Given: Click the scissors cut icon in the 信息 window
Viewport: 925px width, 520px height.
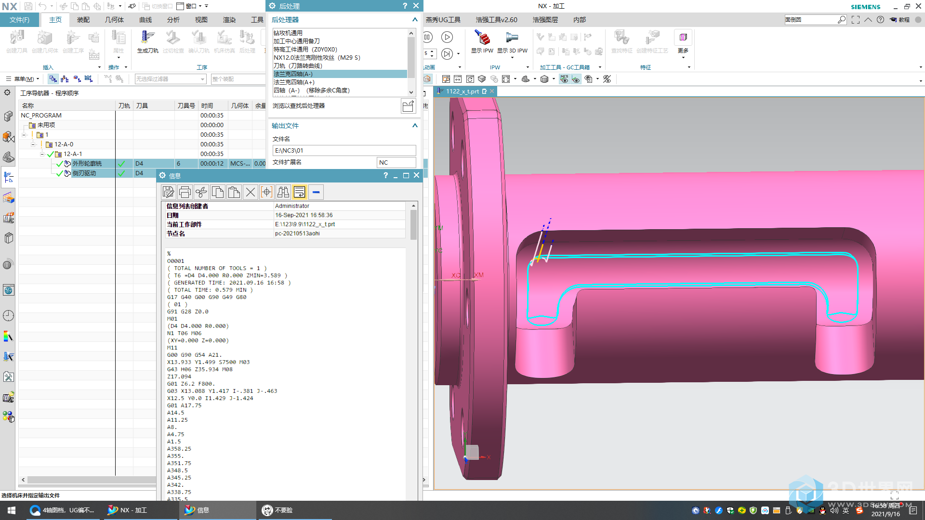Looking at the screenshot, I should tap(201, 192).
